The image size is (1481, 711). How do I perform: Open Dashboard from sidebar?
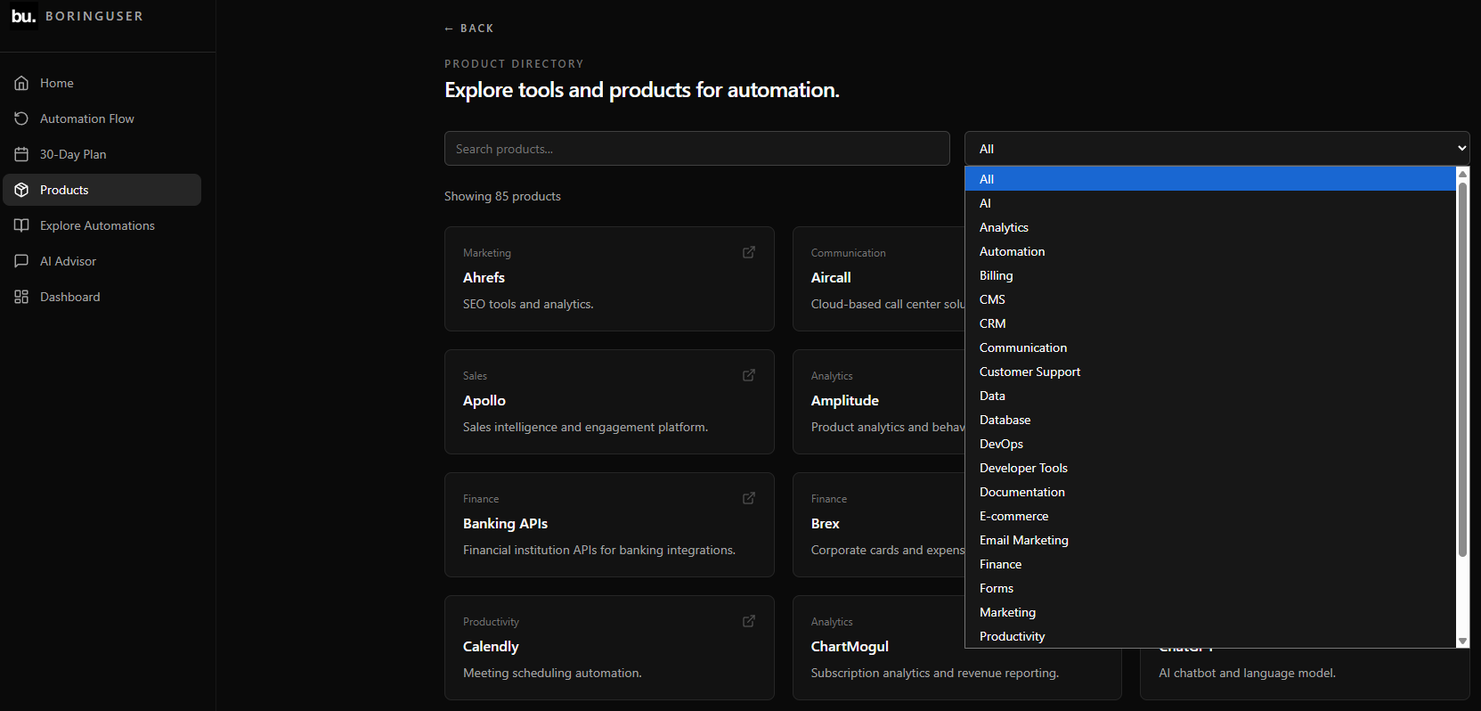click(102, 297)
